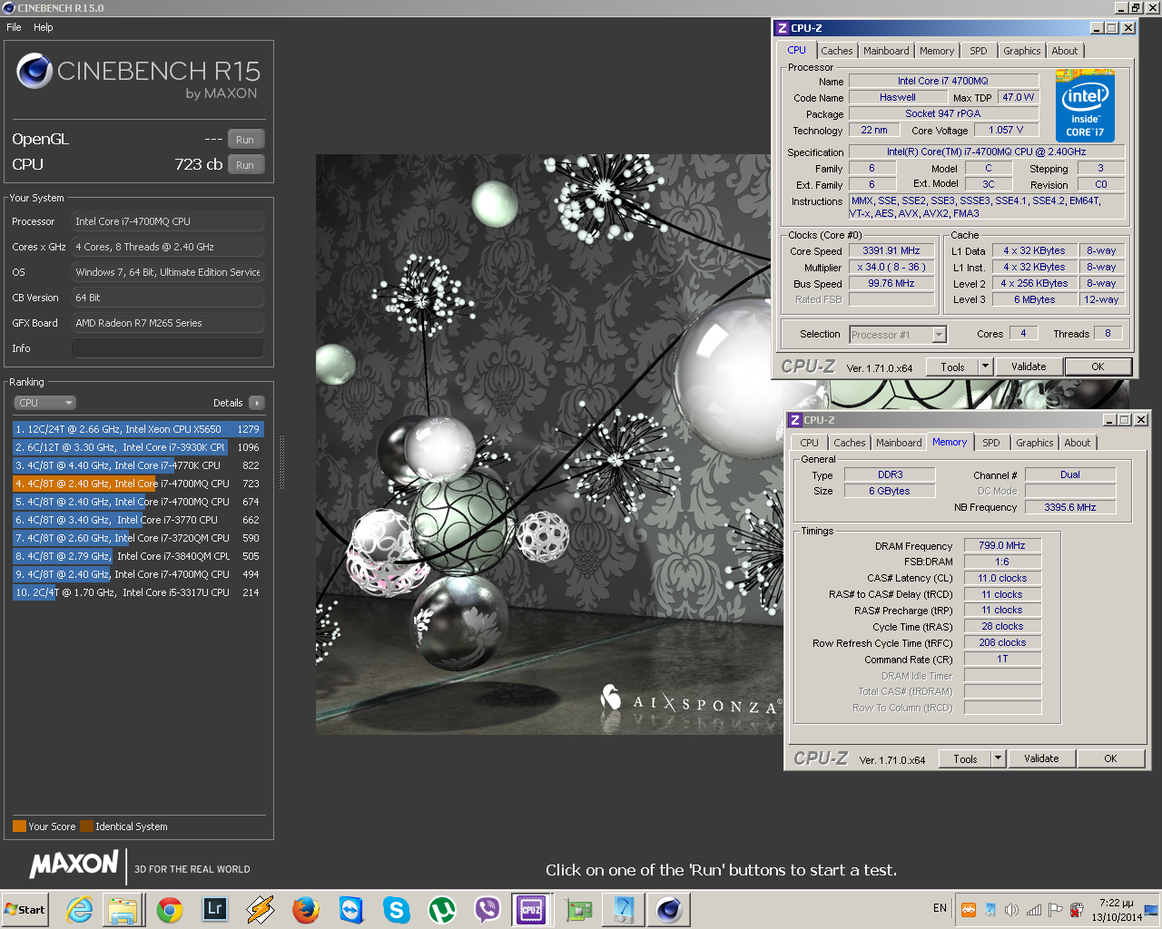The height and width of the screenshot is (929, 1162).
Task: Switch to SPD tab in lower CPU-Z window
Action: click(x=990, y=443)
